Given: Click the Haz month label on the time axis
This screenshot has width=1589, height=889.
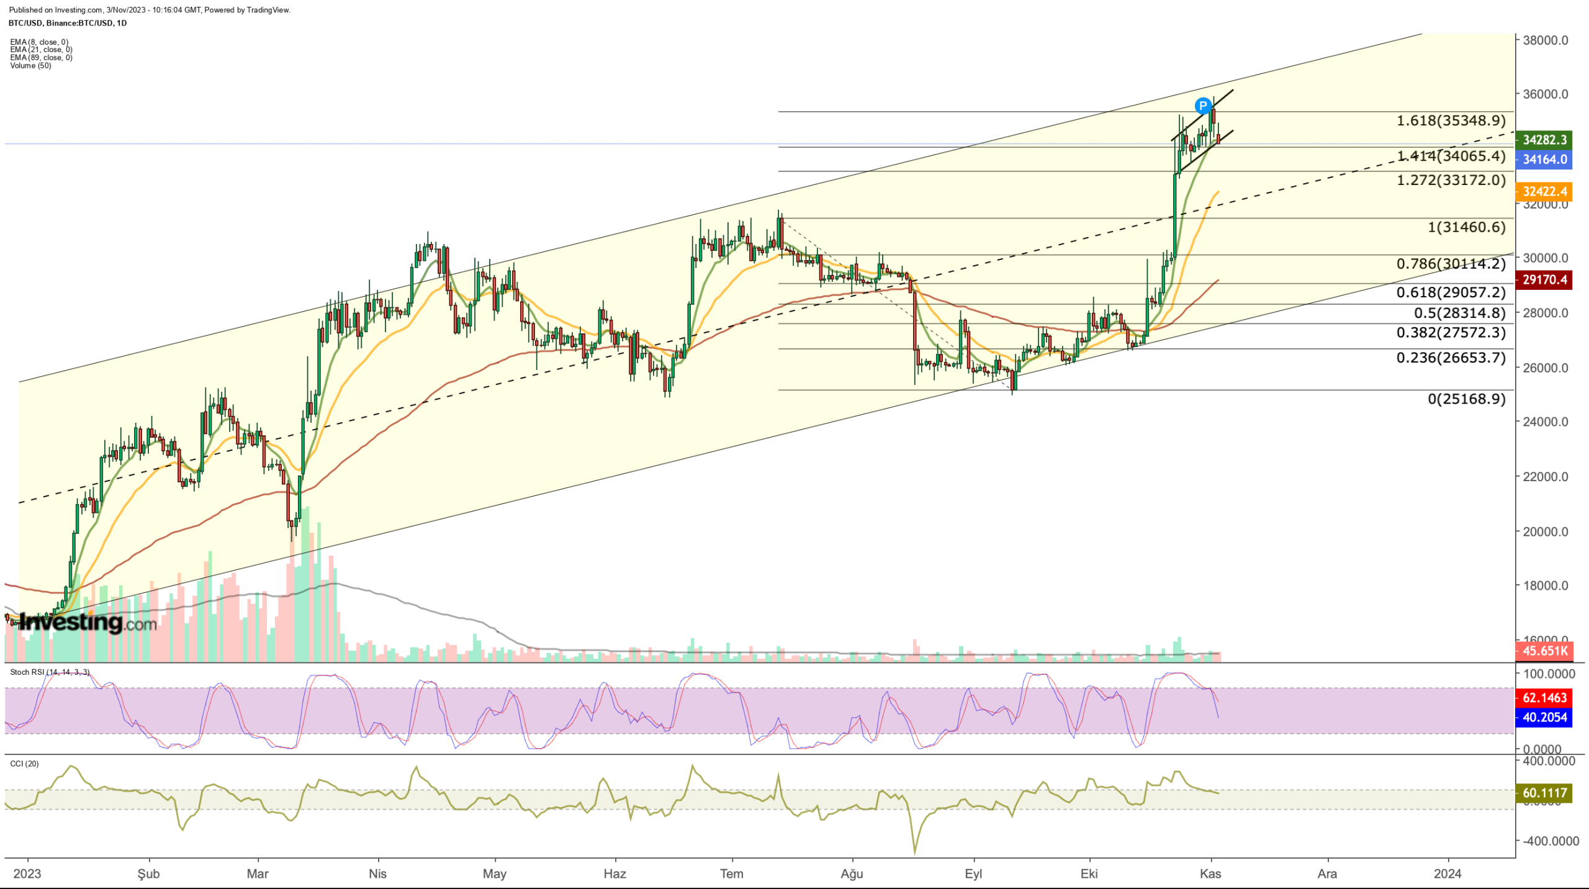Looking at the screenshot, I should click(614, 874).
